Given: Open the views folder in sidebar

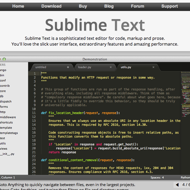Looking at the screenshot, I should coord(4,149).
